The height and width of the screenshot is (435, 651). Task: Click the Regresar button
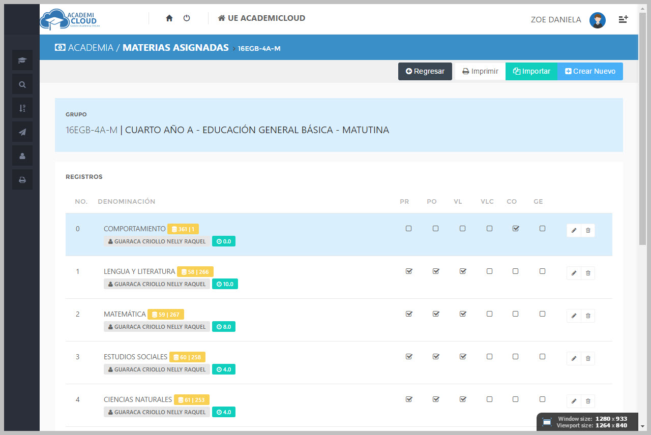pyautogui.click(x=425, y=72)
